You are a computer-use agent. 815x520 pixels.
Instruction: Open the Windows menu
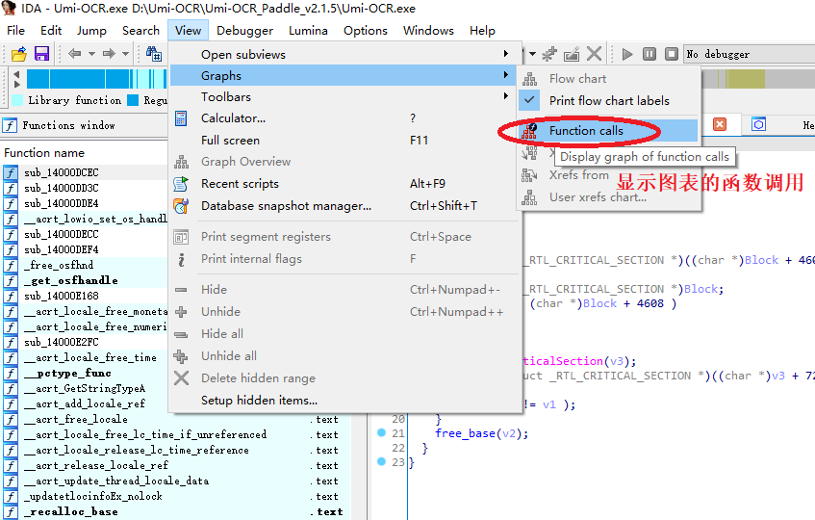(x=428, y=31)
